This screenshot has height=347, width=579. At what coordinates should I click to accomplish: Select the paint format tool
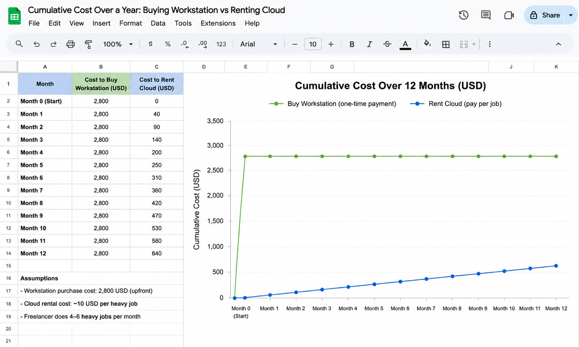88,44
